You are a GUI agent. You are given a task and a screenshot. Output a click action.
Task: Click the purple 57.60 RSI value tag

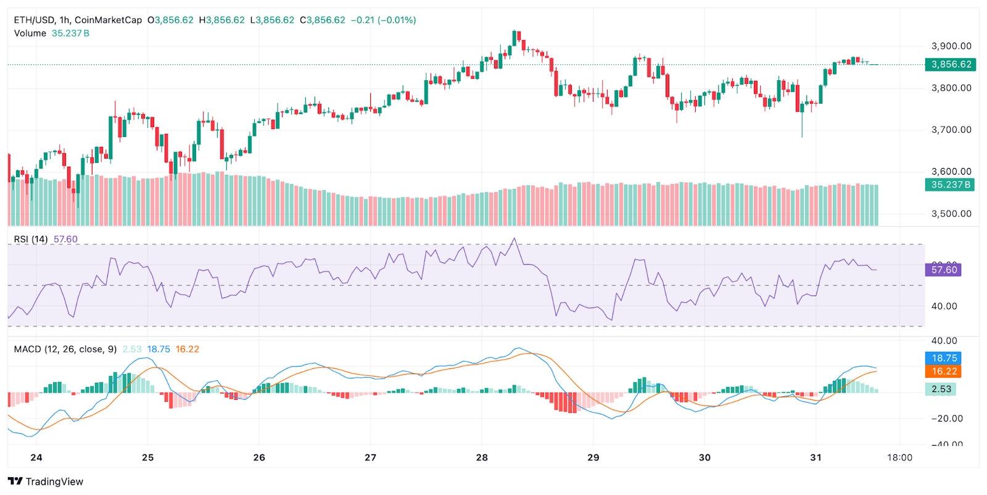[944, 270]
